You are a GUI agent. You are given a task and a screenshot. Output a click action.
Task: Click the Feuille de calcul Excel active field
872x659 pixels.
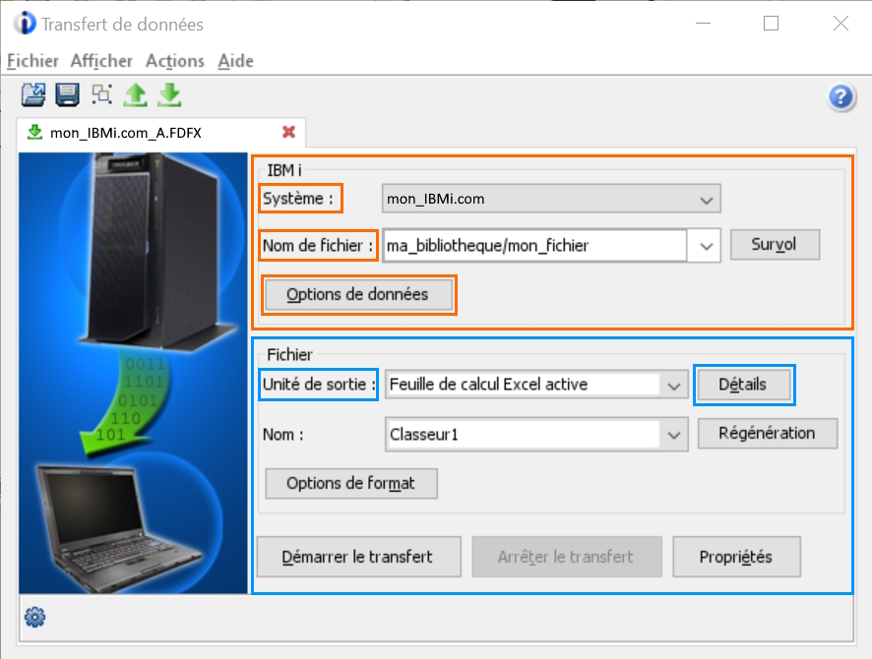point(523,385)
